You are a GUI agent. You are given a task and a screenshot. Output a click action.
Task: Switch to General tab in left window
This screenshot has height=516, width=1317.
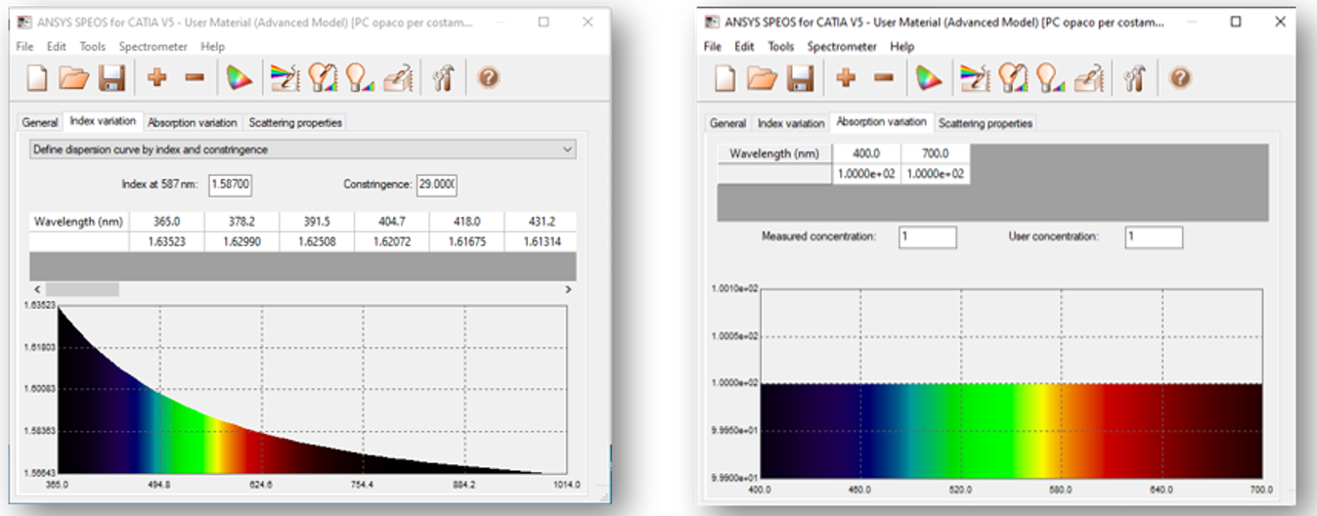pos(41,123)
